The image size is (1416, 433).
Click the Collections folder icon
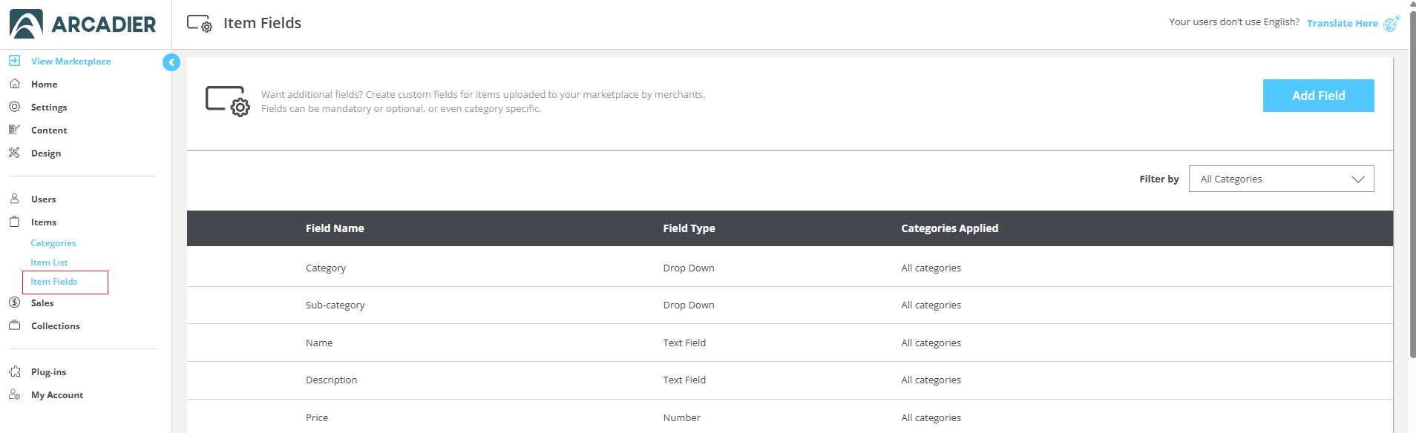pyautogui.click(x=14, y=325)
